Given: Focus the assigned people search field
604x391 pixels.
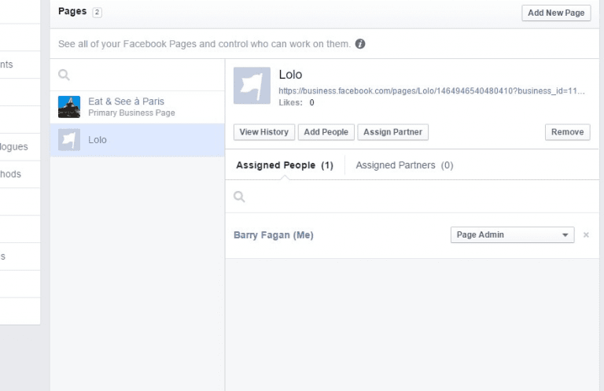Looking at the screenshot, I should (x=412, y=197).
